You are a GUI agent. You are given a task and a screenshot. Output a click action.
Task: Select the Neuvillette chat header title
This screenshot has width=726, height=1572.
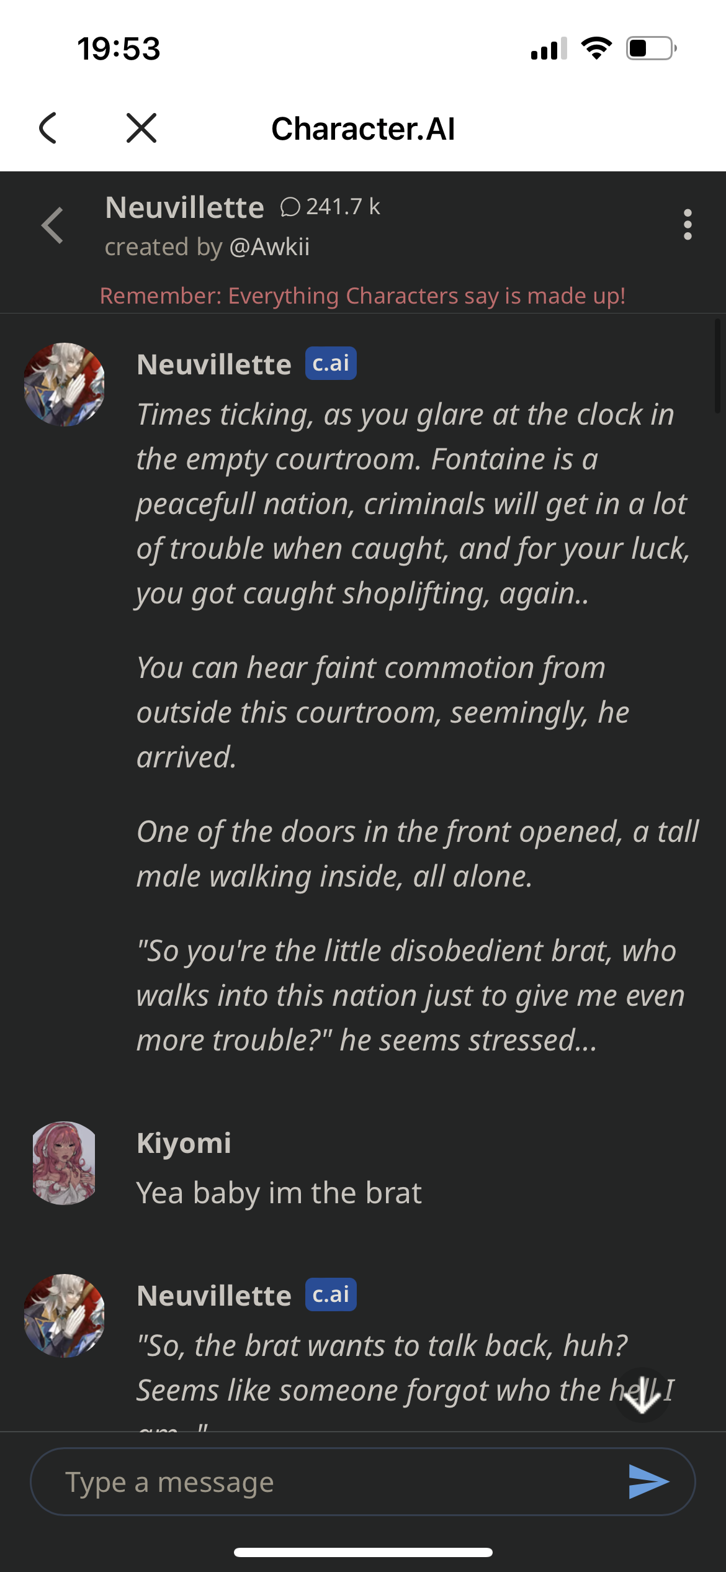pos(184,207)
